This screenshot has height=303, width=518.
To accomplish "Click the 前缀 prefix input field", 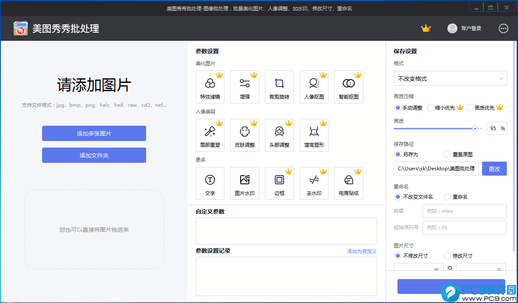I will (x=464, y=211).
